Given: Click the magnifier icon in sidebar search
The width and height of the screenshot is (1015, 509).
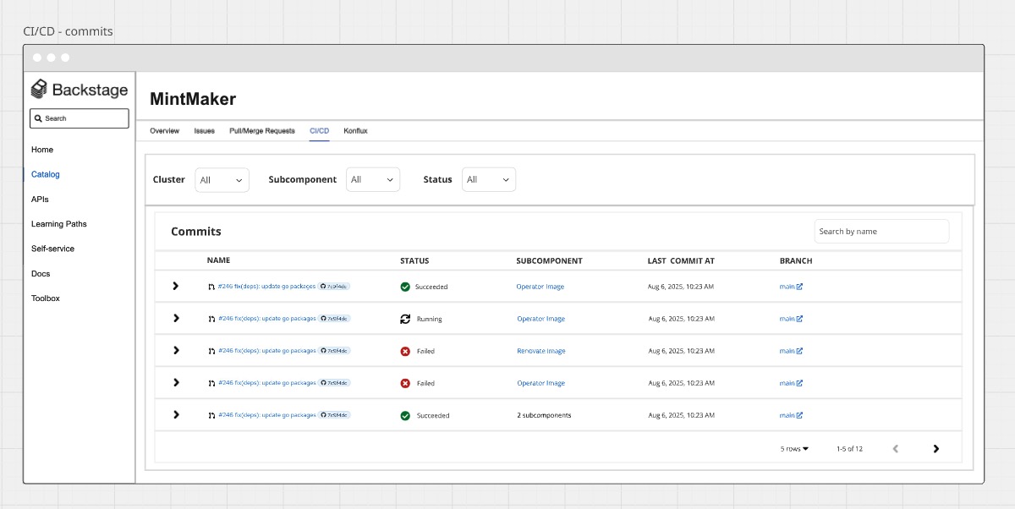Looking at the screenshot, I should coord(39,118).
